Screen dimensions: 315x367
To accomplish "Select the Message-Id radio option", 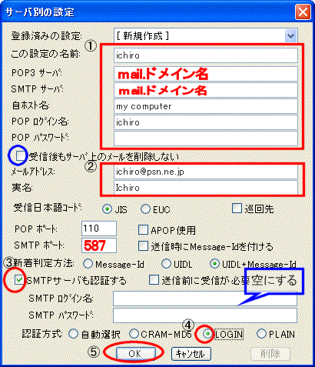I will click(x=88, y=264).
